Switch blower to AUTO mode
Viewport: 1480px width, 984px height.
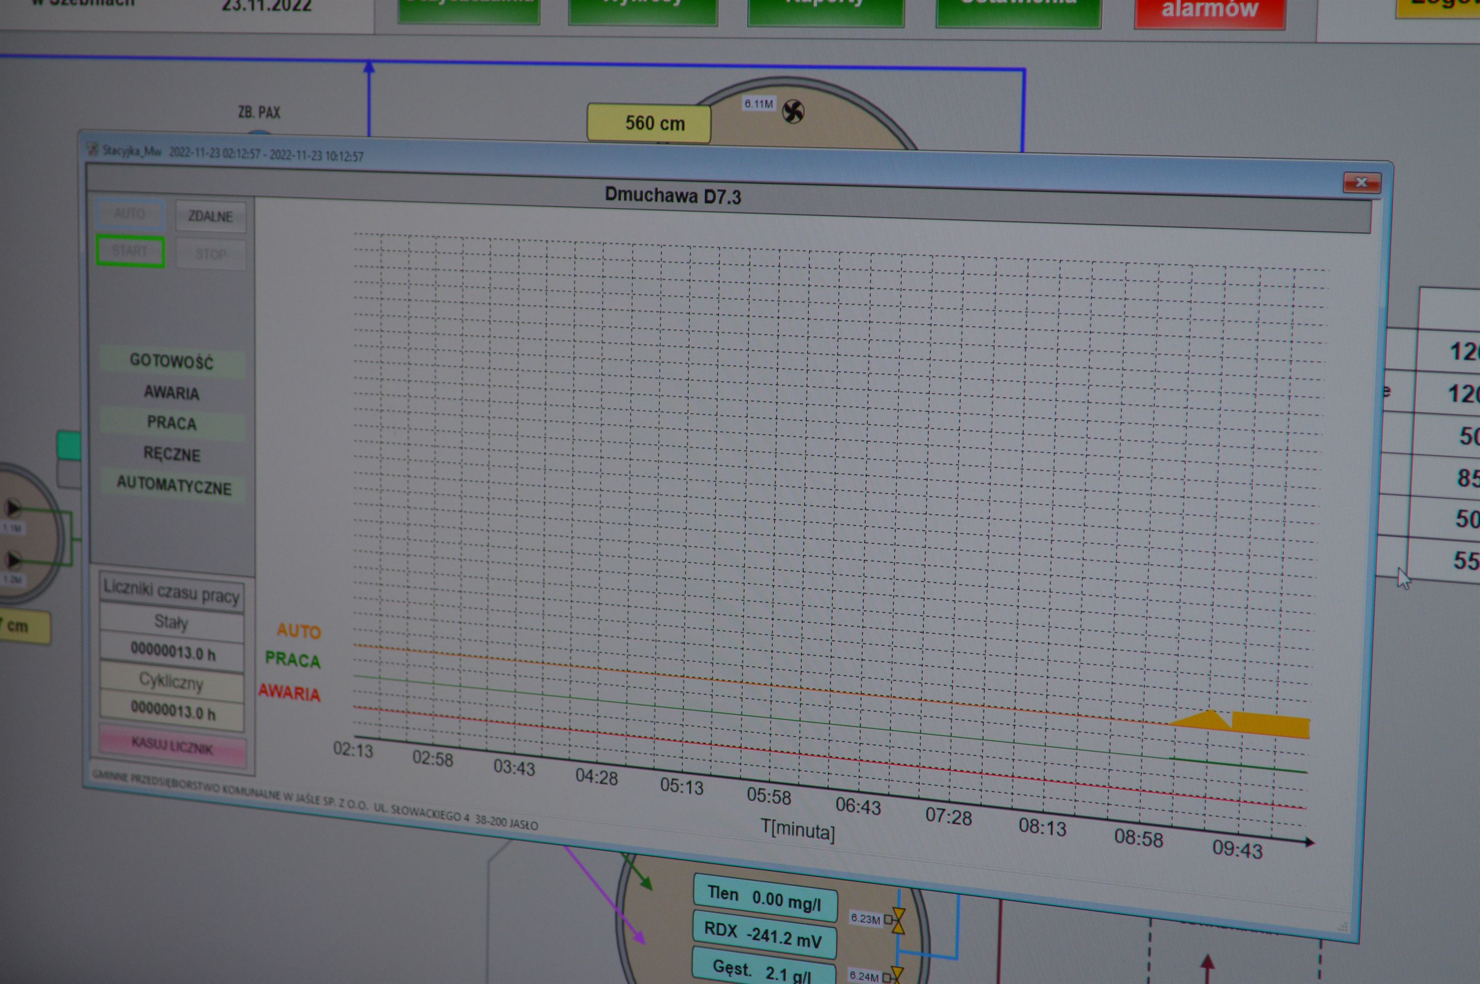(x=130, y=214)
